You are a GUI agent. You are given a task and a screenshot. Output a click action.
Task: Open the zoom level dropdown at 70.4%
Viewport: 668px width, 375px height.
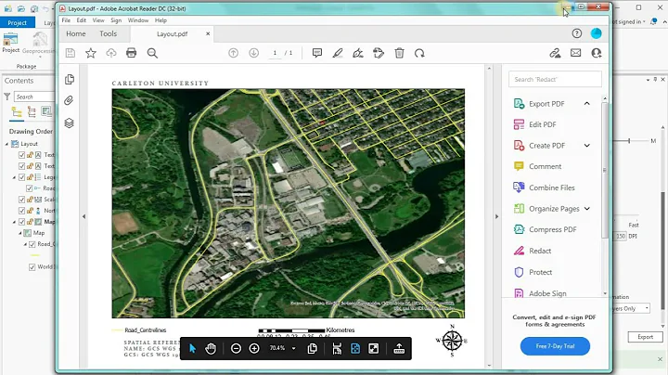tap(293, 349)
